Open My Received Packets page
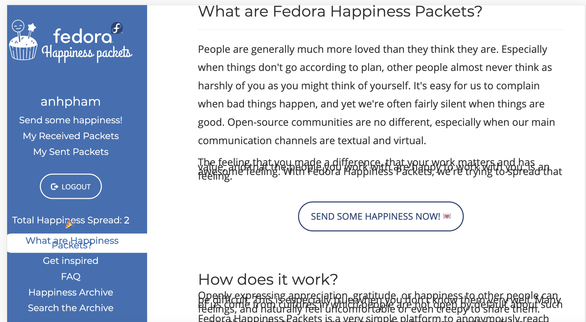This screenshot has height=322, width=586. coord(71,136)
